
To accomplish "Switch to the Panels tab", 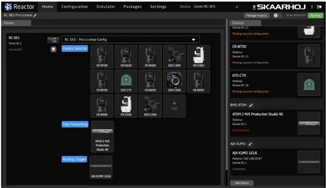I will tap(16, 23).
